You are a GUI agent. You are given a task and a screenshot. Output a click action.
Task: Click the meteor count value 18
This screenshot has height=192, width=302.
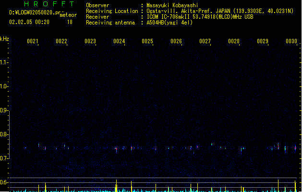click(x=70, y=22)
